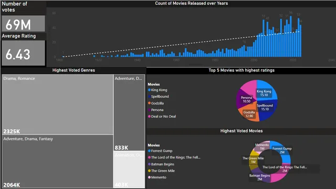Viewport: 336px width, 189px height.
Task: Click the Count of Movies Released over Years title
Action: tap(191, 3)
